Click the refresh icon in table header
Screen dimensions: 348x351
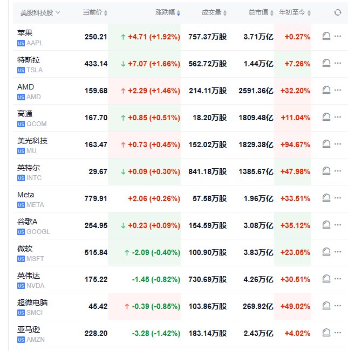point(338,12)
